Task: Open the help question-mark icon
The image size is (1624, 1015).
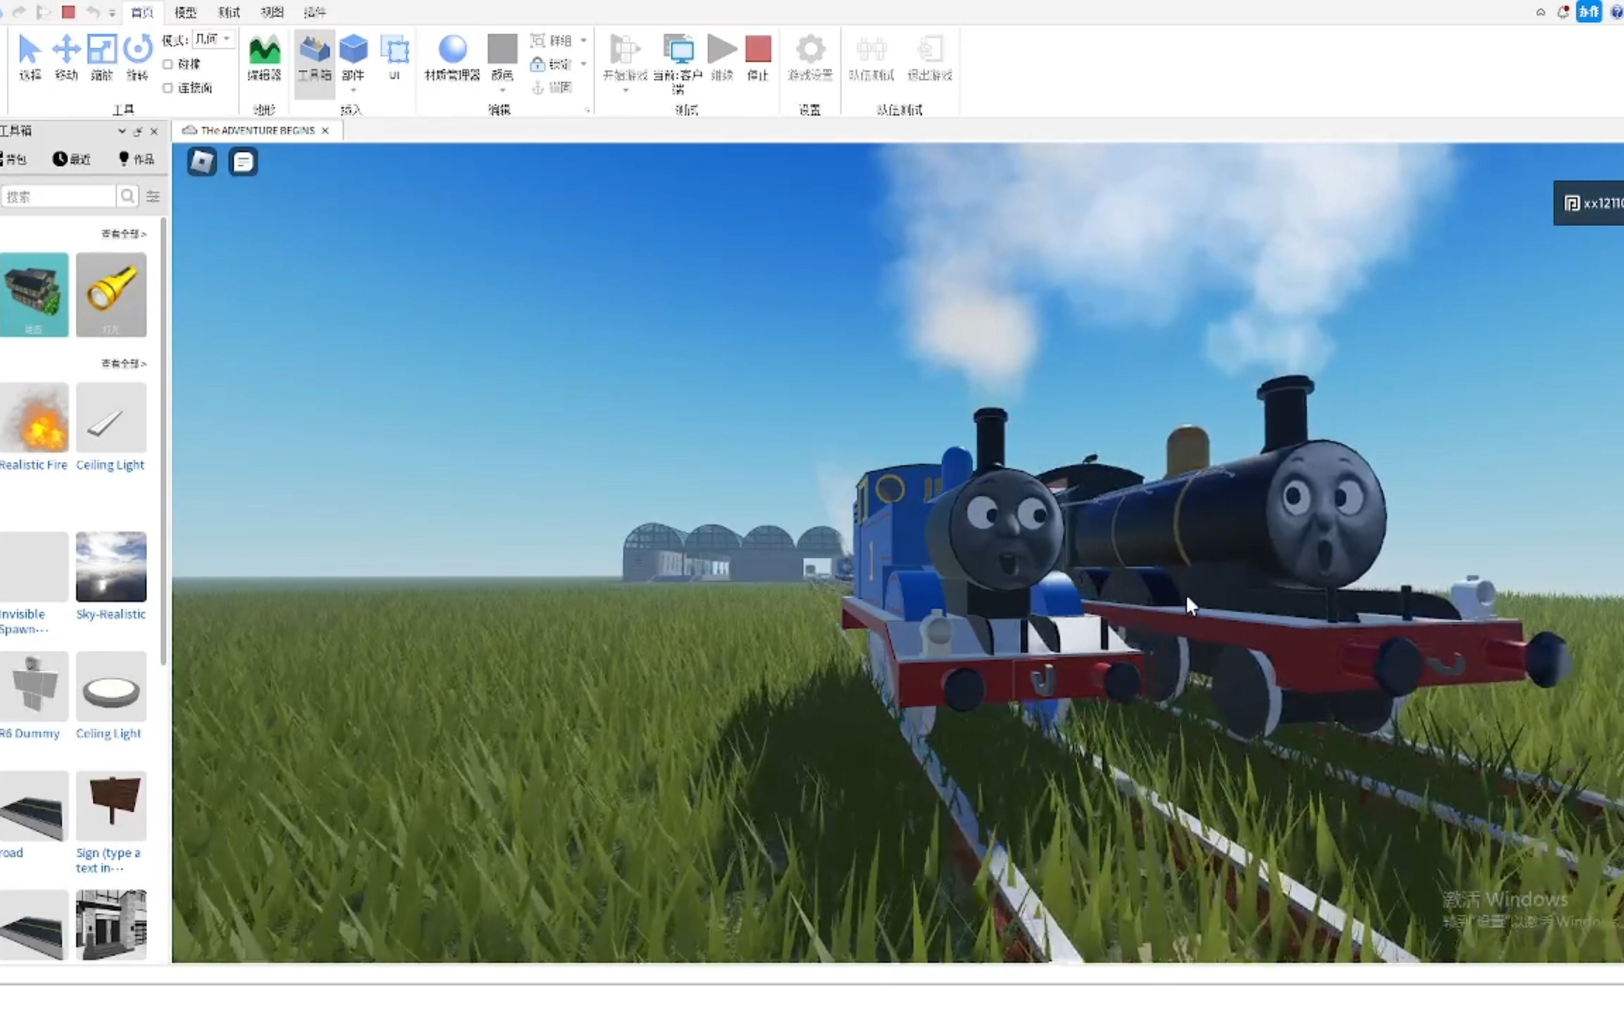Action: (1616, 12)
